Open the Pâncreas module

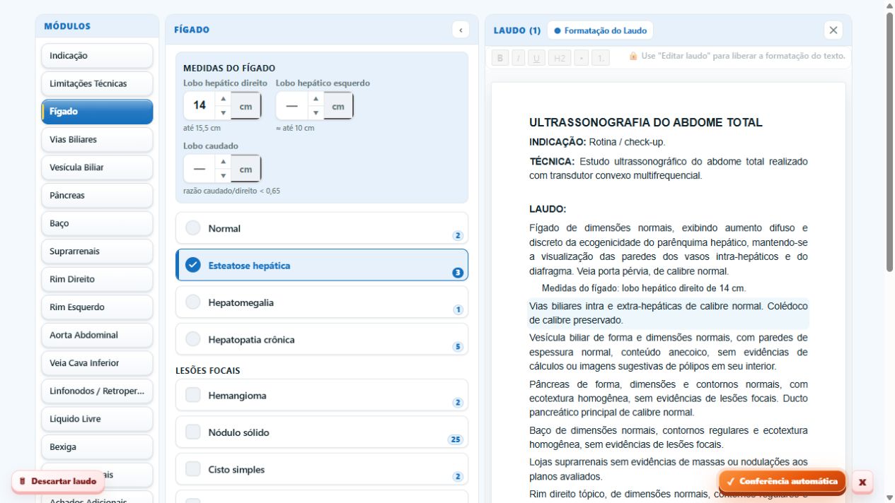coord(97,196)
